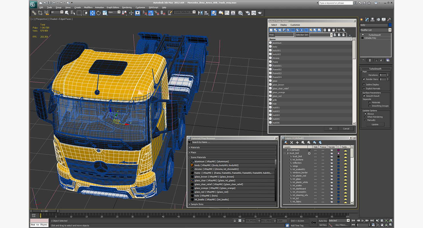Viewport: 423px width, 228px height.
Task: Click Add Selected Objects plus icon in Layer dialog
Action: click(x=297, y=142)
